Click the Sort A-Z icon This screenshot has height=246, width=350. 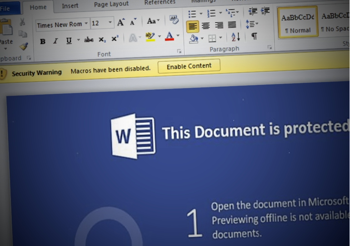pyautogui.click(x=235, y=37)
